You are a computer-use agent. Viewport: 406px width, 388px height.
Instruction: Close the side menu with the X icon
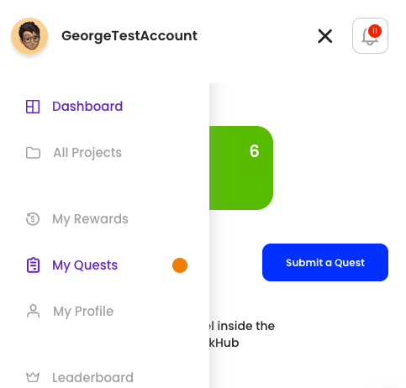(x=325, y=36)
